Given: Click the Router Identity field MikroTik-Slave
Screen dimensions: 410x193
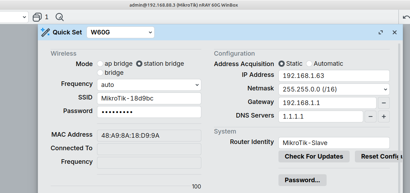Looking at the screenshot, I should point(334,143).
